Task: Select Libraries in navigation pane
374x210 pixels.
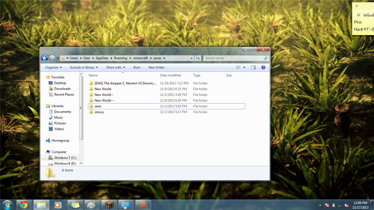Action: (x=57, y=106)
